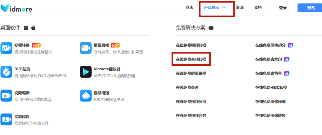Screen dimensions: 322x135
Task: Open 在线免费HEIC转换 link
Action: tap(271, 87)
